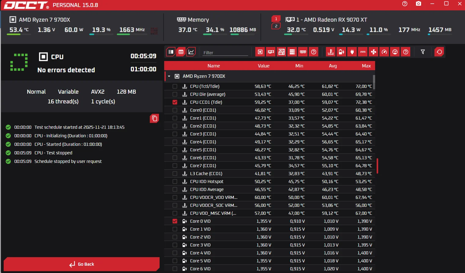The image size is (465, 273).
Task: Toggle the unknown sensor type filter icon
Action: click(406, 52)
